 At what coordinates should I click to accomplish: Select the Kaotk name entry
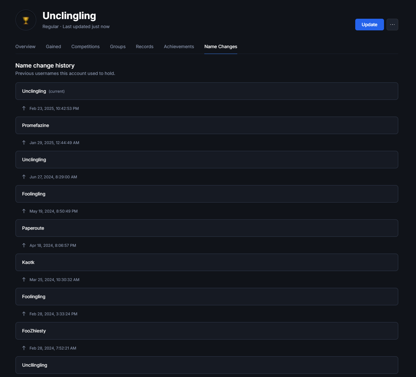[x=207, y=262]
